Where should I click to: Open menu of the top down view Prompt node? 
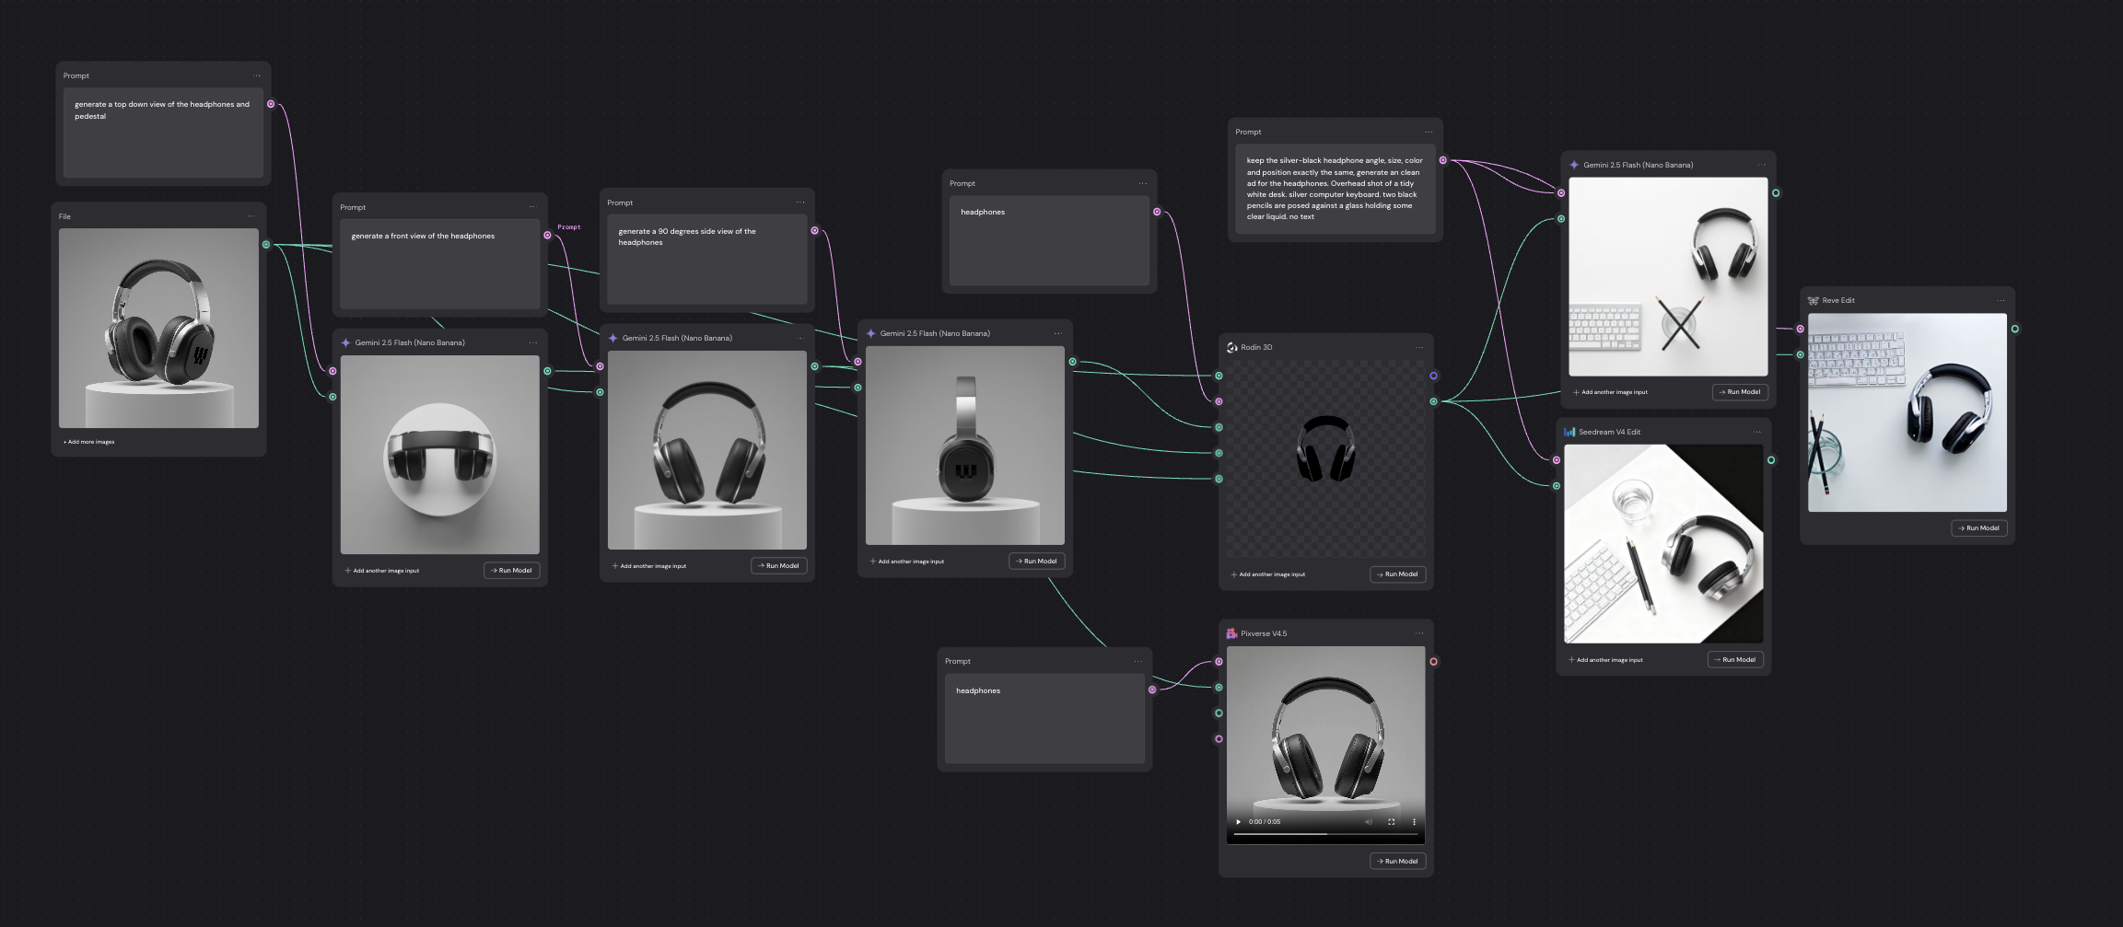point(257,75)
